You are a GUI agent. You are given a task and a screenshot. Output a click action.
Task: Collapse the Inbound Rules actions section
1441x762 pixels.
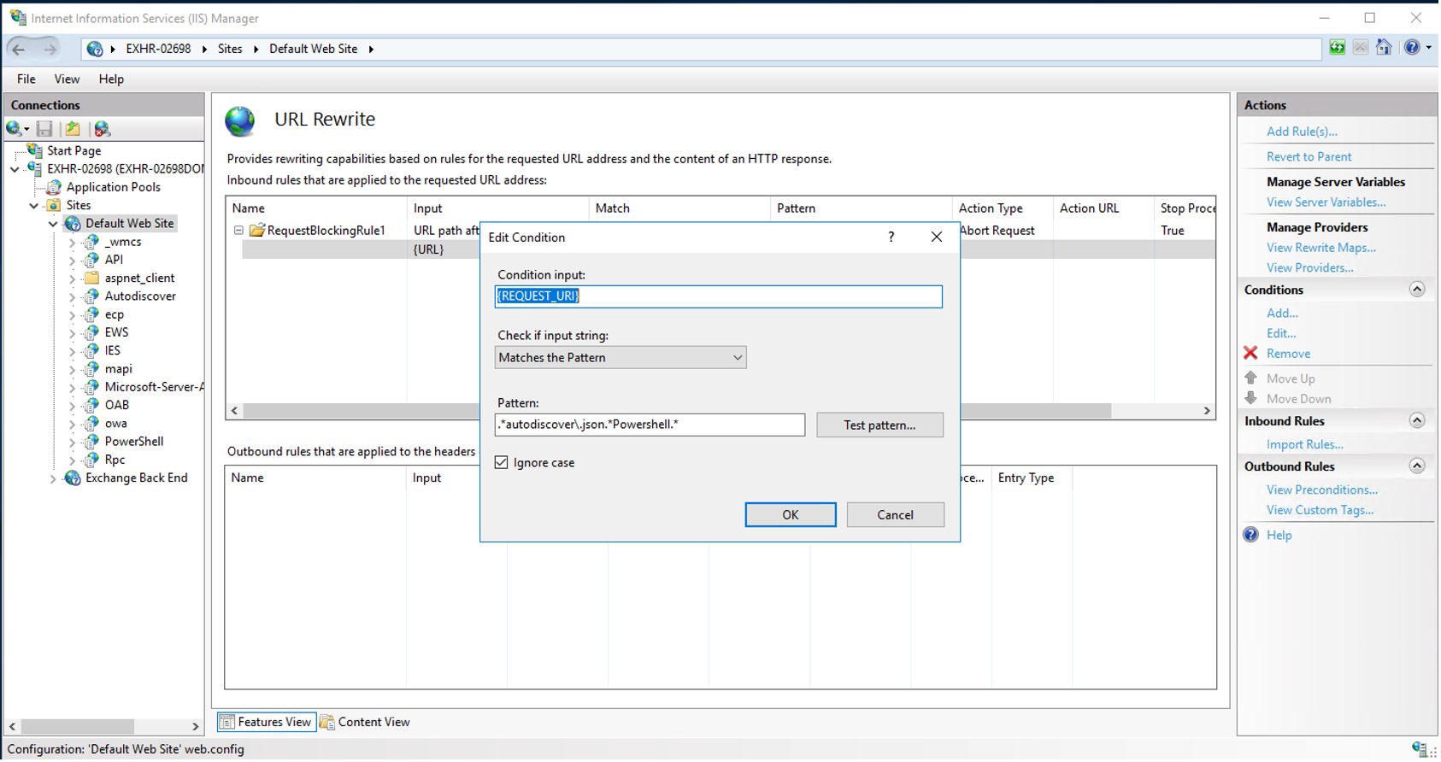tap(1418, 421)
